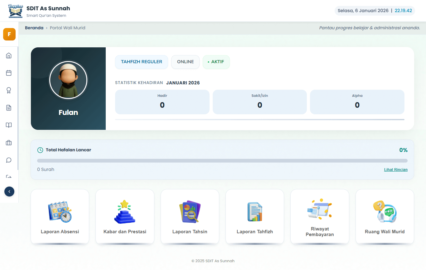
Task: Open the Laporan Absensi card
Action: click(x=60, y=217)
